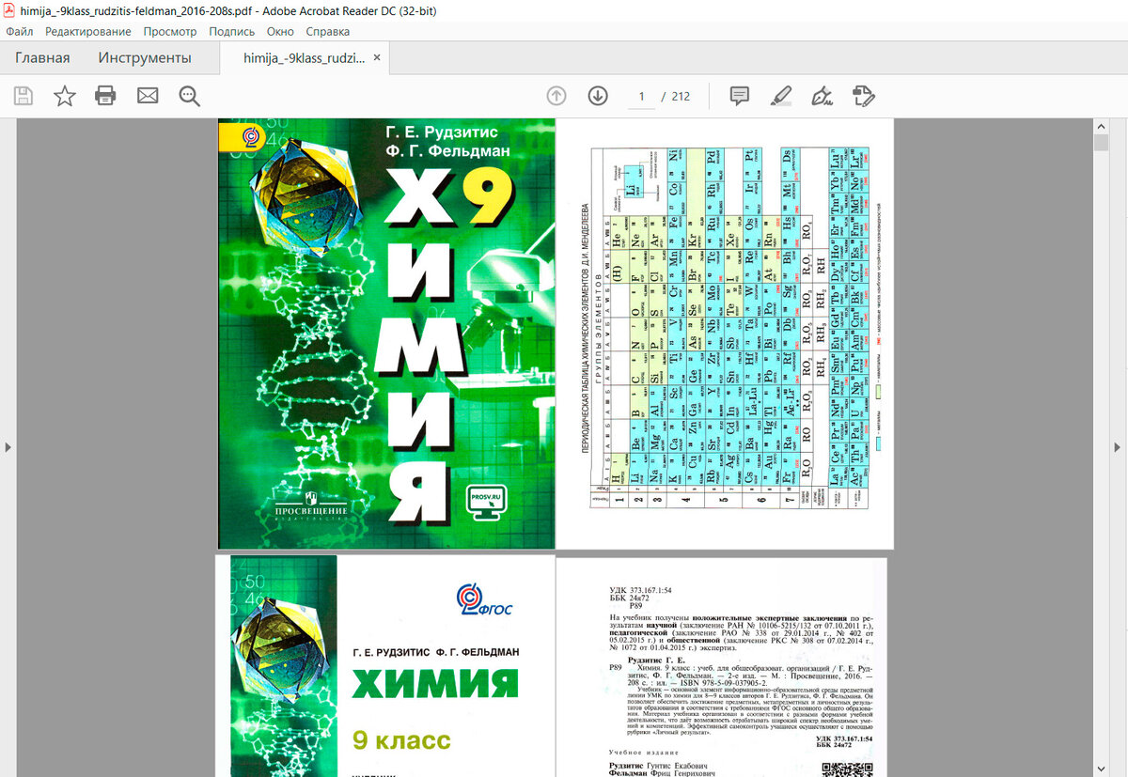This screenshot has width=1128, height=777.
Task: Click the '9 класс' text on title page
Action: [x=401, y=739]
